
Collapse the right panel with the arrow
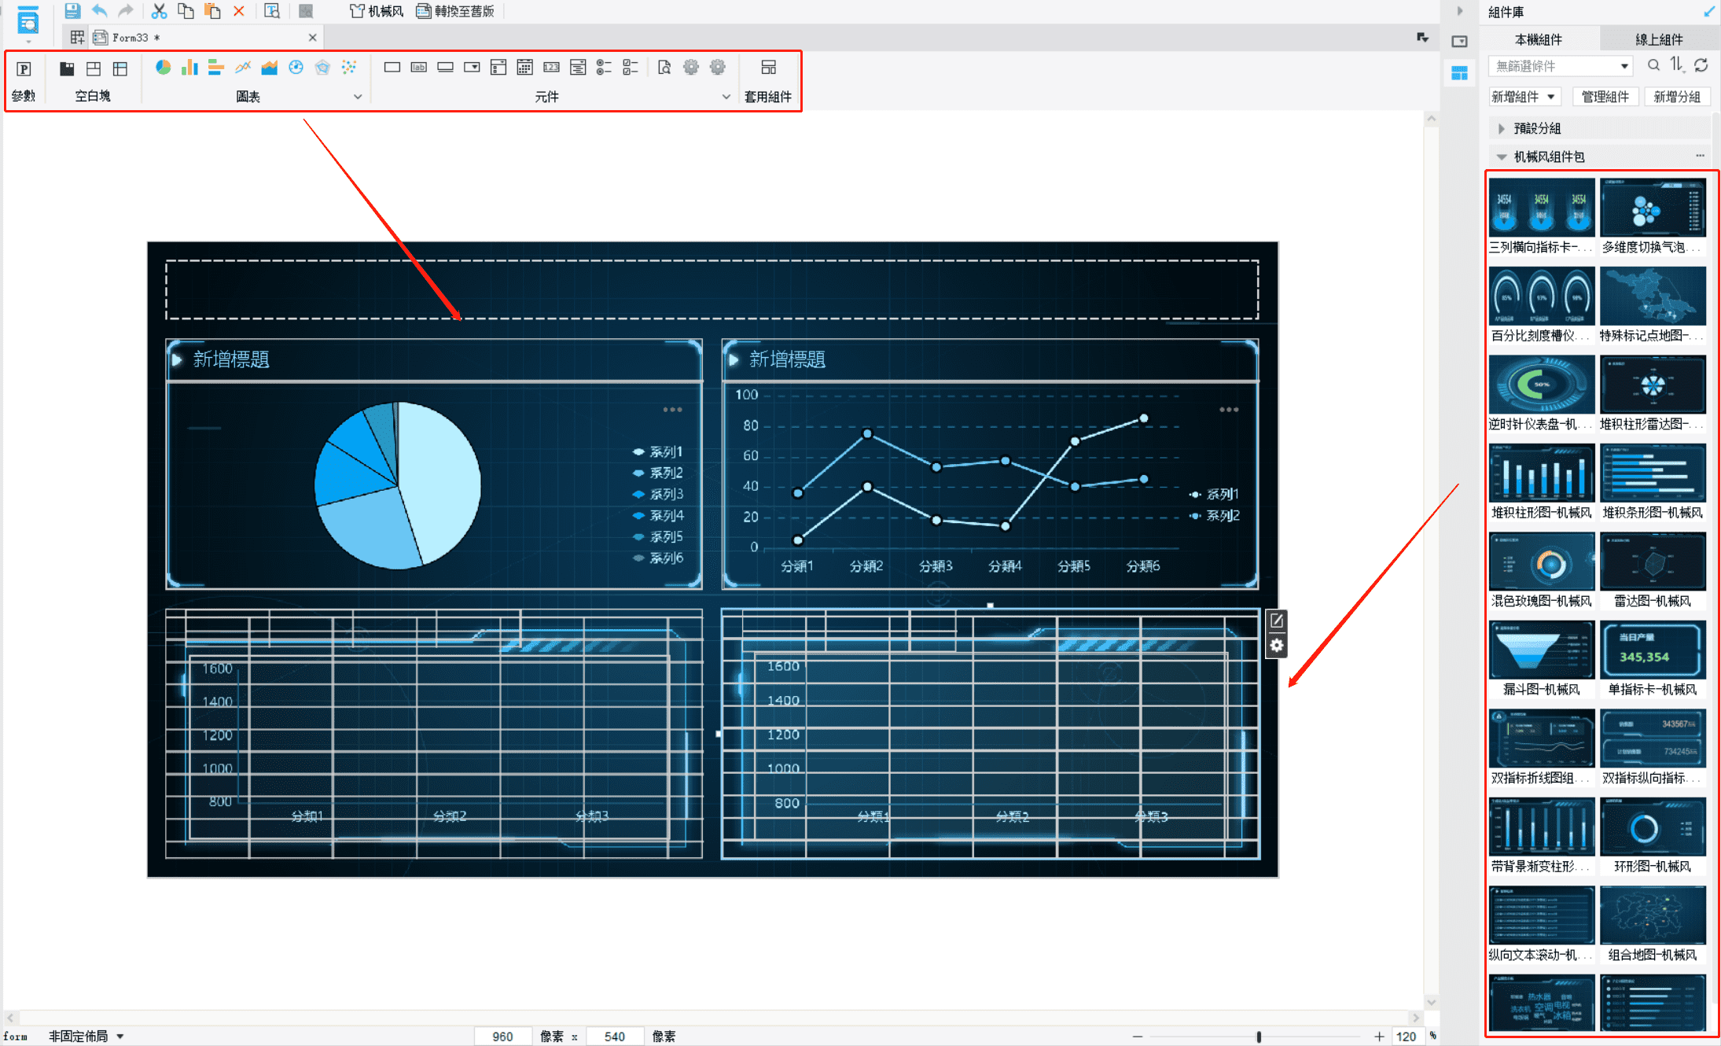coord(1459,11)
